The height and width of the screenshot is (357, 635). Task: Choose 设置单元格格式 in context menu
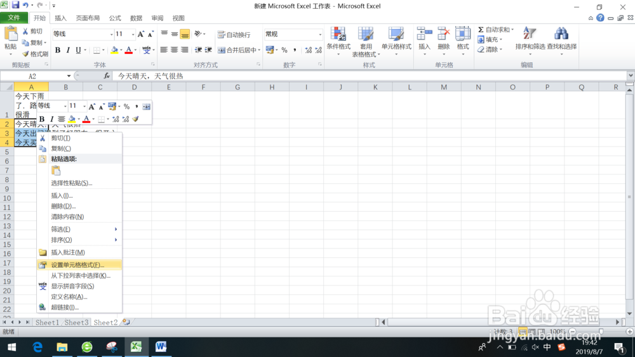[79, 265]
